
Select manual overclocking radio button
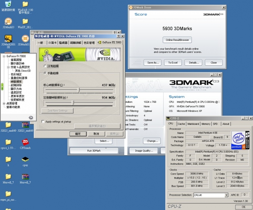click(x=45, y=73)
